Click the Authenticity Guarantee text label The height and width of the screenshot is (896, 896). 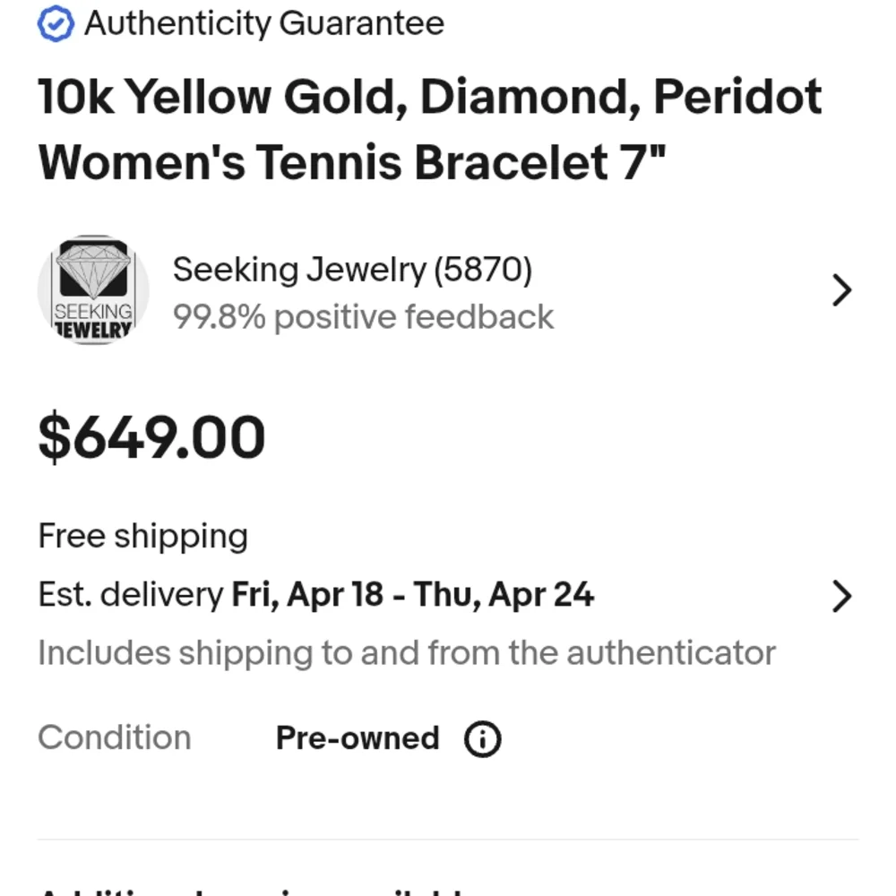pos(264,23)
